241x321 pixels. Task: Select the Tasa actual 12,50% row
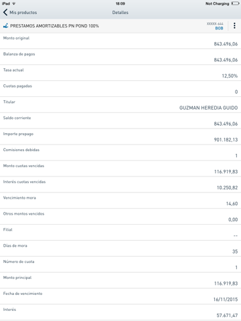click(120, 73)
